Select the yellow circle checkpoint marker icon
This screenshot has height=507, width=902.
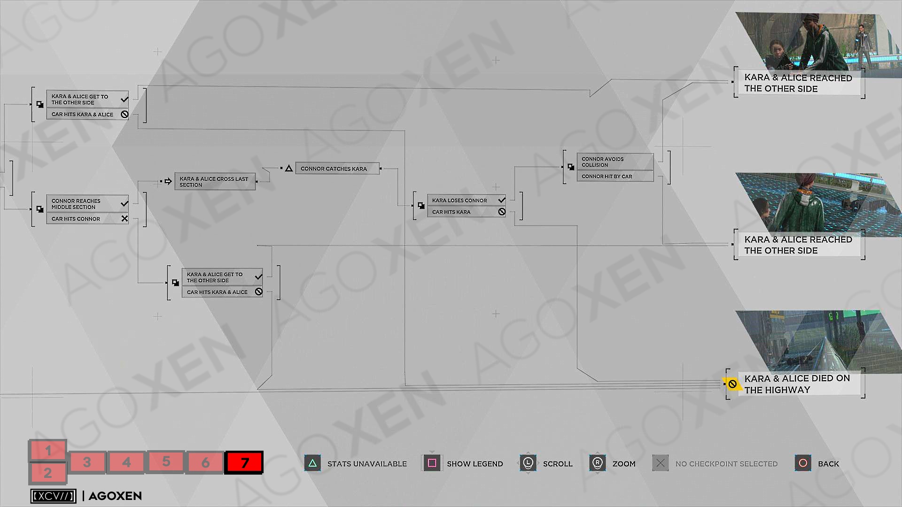click(x=731, y=382)
